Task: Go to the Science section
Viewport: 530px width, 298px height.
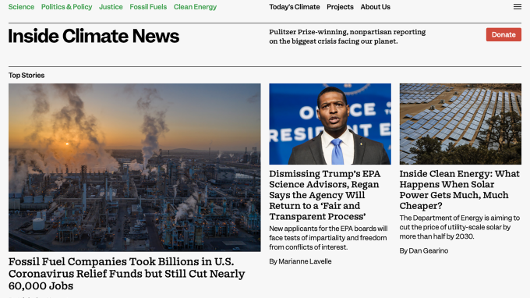Action: click(21, 7)
